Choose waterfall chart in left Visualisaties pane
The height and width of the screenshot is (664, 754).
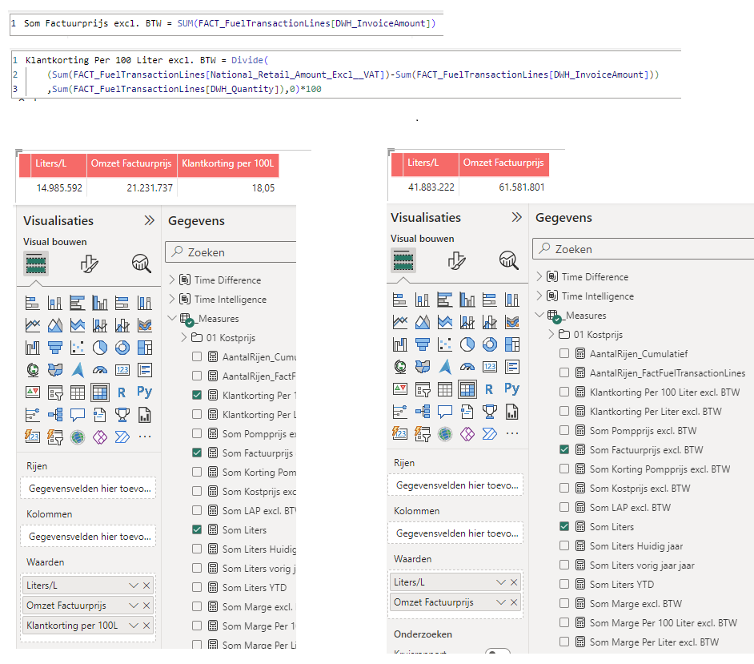[x=32, y=348]
